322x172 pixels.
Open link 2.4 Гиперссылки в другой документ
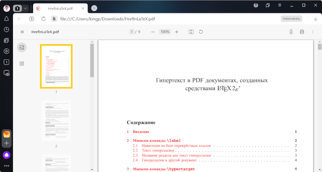[165, 160]
